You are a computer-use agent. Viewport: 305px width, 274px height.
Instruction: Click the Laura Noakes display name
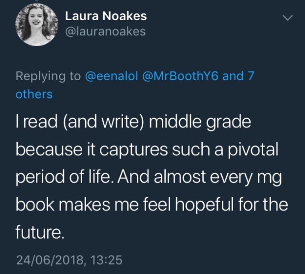(x=106, y=16)
